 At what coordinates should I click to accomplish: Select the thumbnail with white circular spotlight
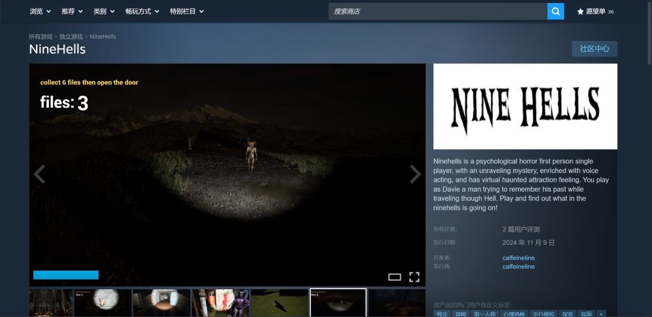(x=103, y=303)
